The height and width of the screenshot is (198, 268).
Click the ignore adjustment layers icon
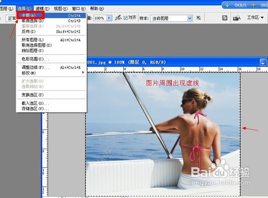coord(198,18)
